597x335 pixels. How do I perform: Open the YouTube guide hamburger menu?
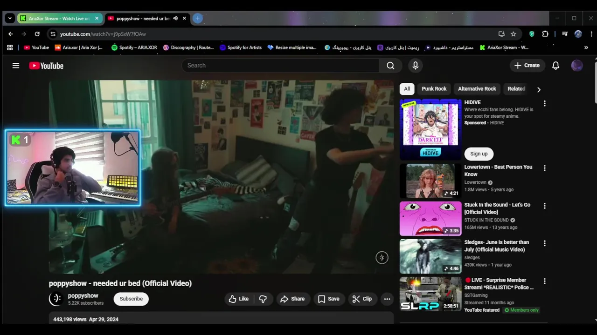tap(16, 66)
